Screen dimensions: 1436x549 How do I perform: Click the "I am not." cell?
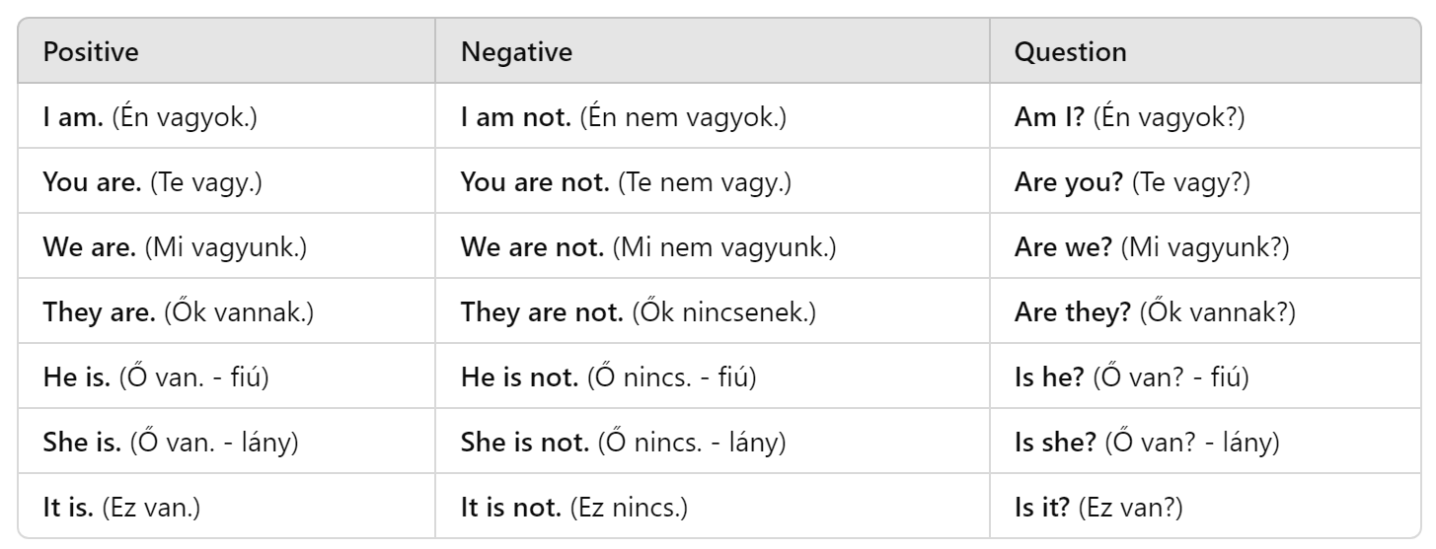(x=624, y=118)
